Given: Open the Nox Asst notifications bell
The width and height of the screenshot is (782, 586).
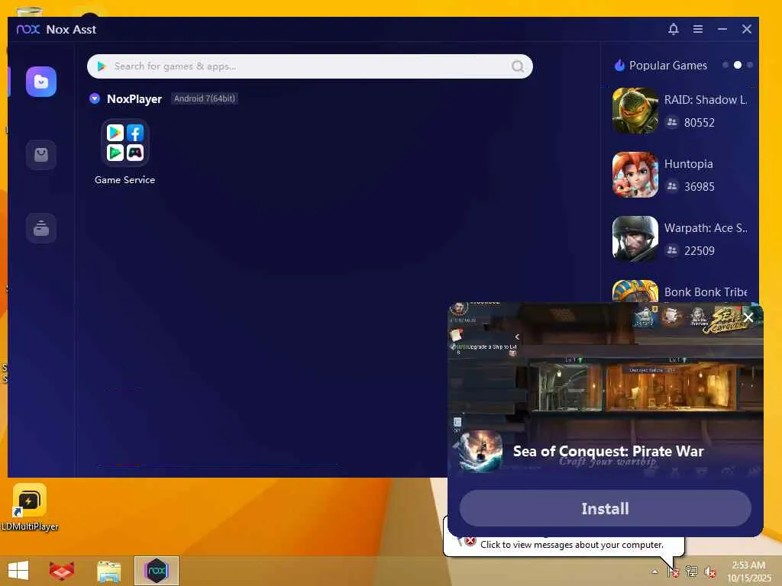Looking at the screenshot, I should click(x=674, y=29).
